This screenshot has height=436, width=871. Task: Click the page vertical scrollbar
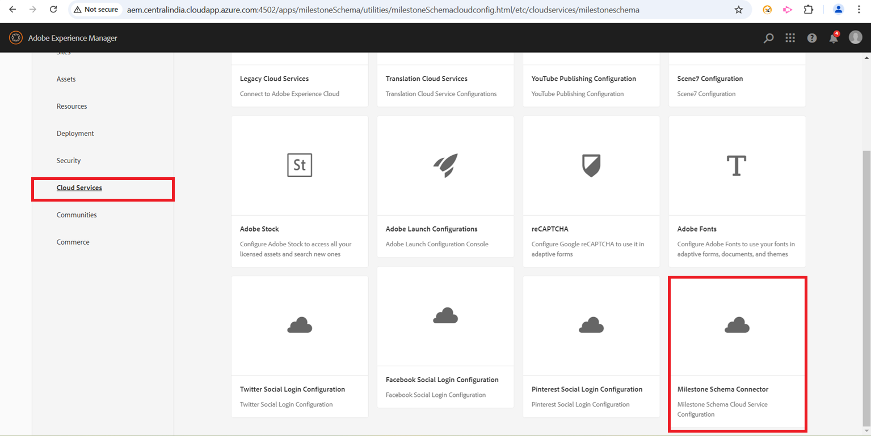tap(866, 288)
